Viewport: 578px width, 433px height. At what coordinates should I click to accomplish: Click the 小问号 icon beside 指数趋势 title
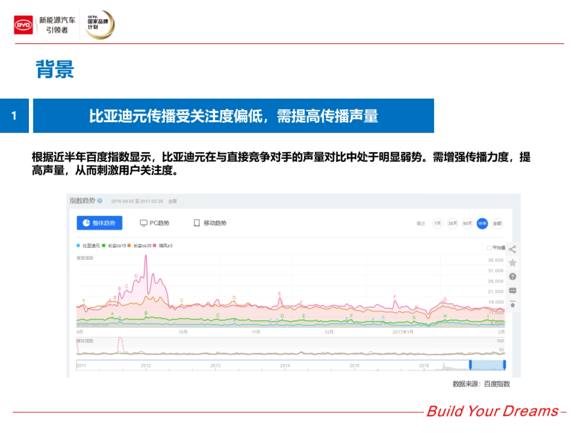click(100, 201)
